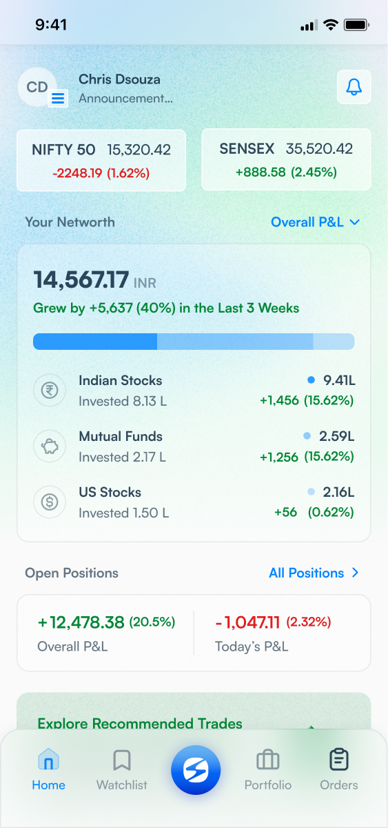The height and width of the screenshot is (828, 388).
Task: Open the SENSEX index card
Action: 286,159
